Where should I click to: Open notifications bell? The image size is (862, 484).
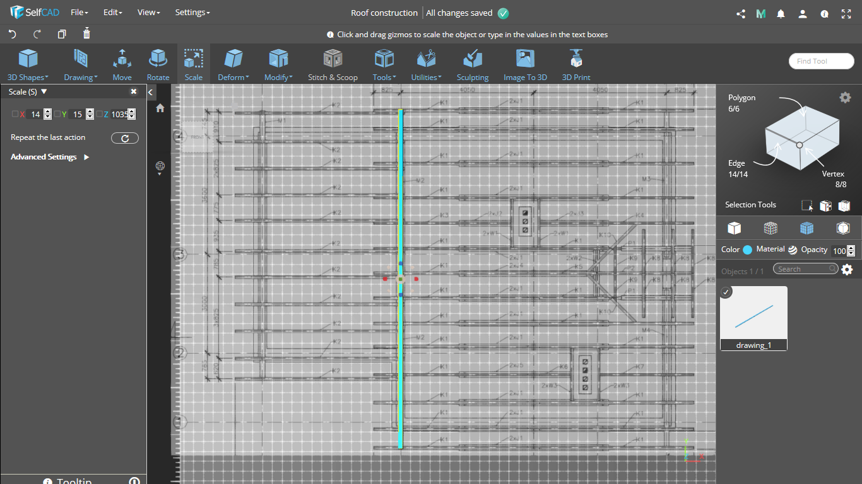(781, 13)
